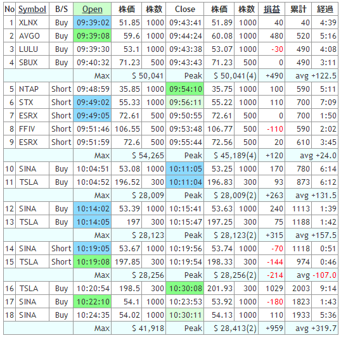Click the price 201.93
The image size is (341, 338).
tap(220, 288)
